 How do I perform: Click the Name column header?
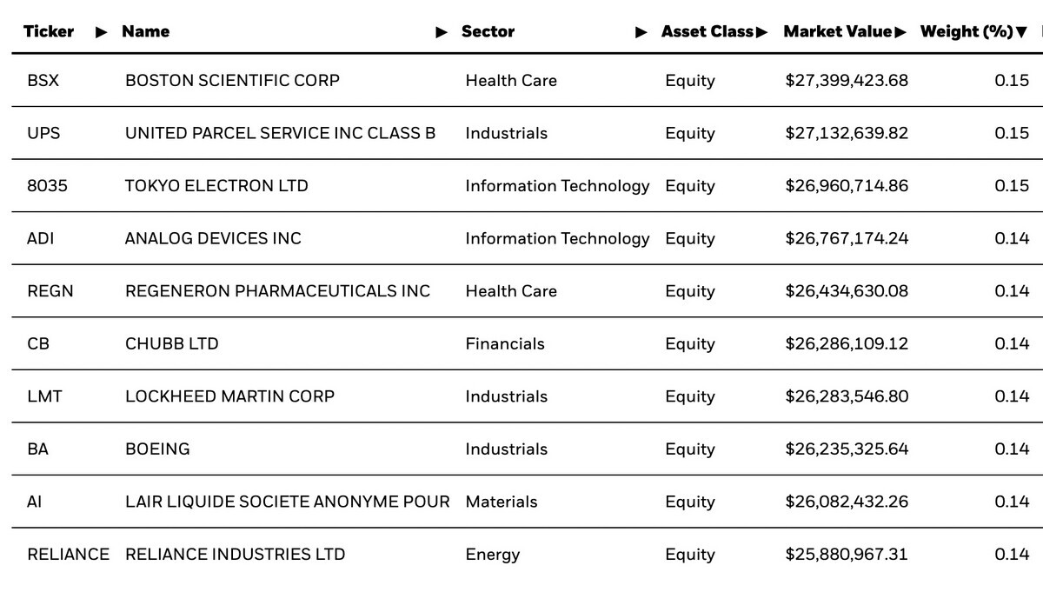coord(146,31)
